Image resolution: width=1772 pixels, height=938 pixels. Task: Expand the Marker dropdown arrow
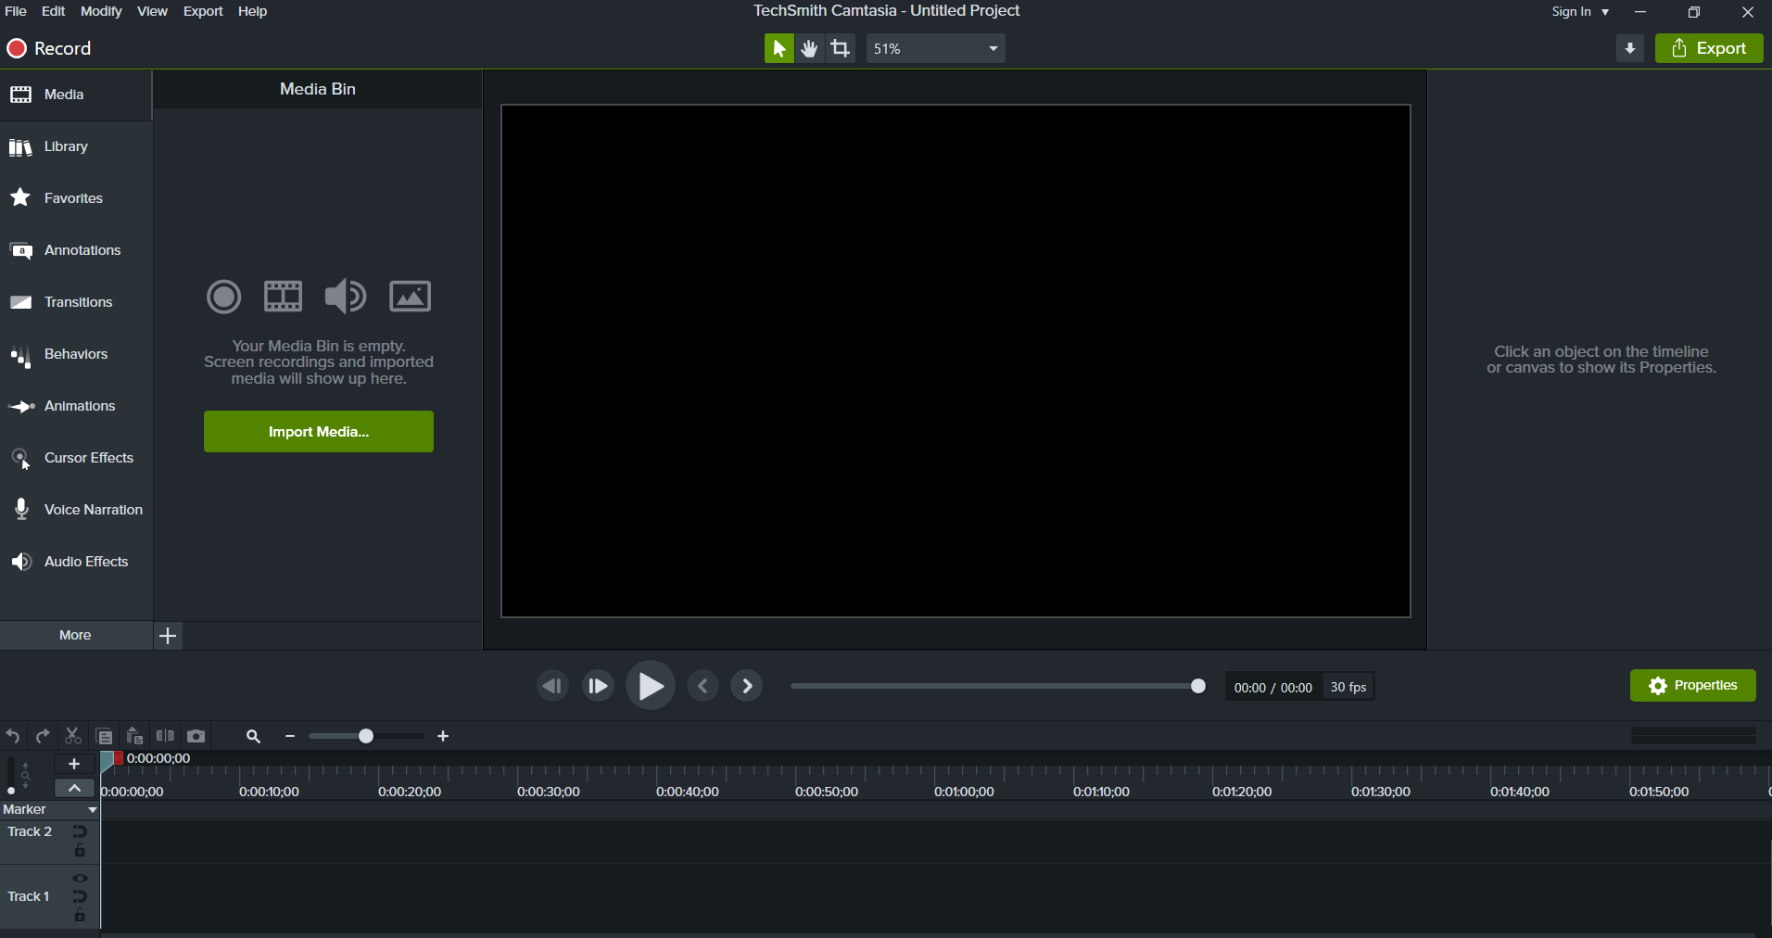(x=92, y=810)
